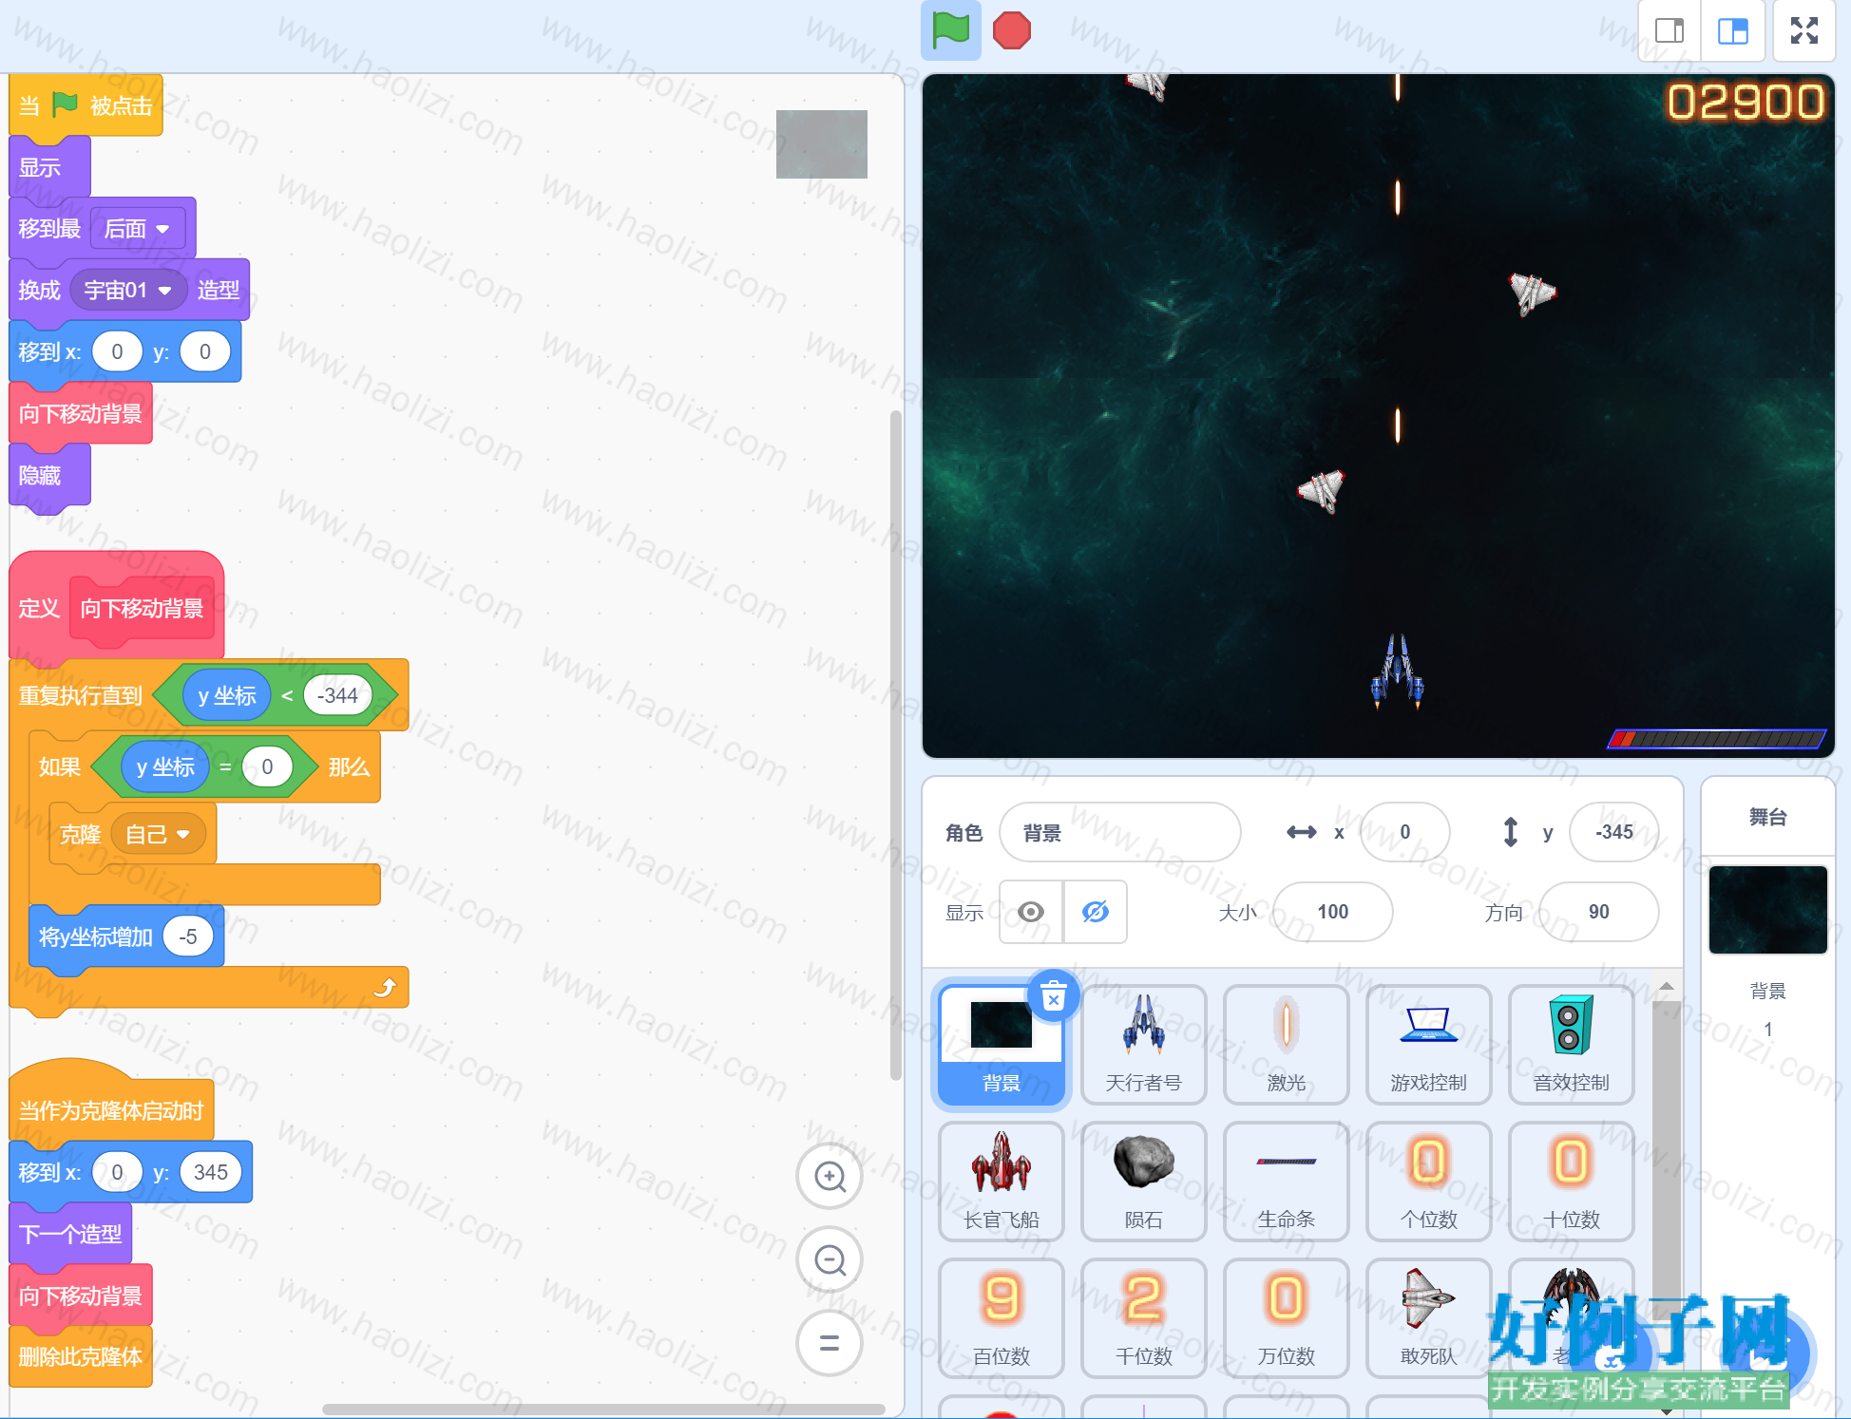
Task: Click the 当绿旗被点击 hat block
Action: tap(86, 105)
